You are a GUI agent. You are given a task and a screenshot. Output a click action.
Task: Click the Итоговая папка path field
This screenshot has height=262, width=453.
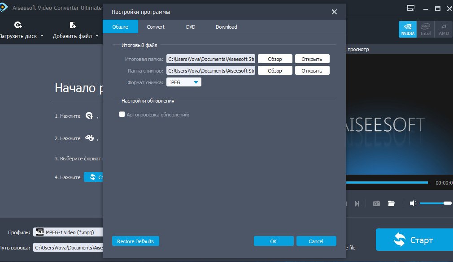(x=211, y=59)
